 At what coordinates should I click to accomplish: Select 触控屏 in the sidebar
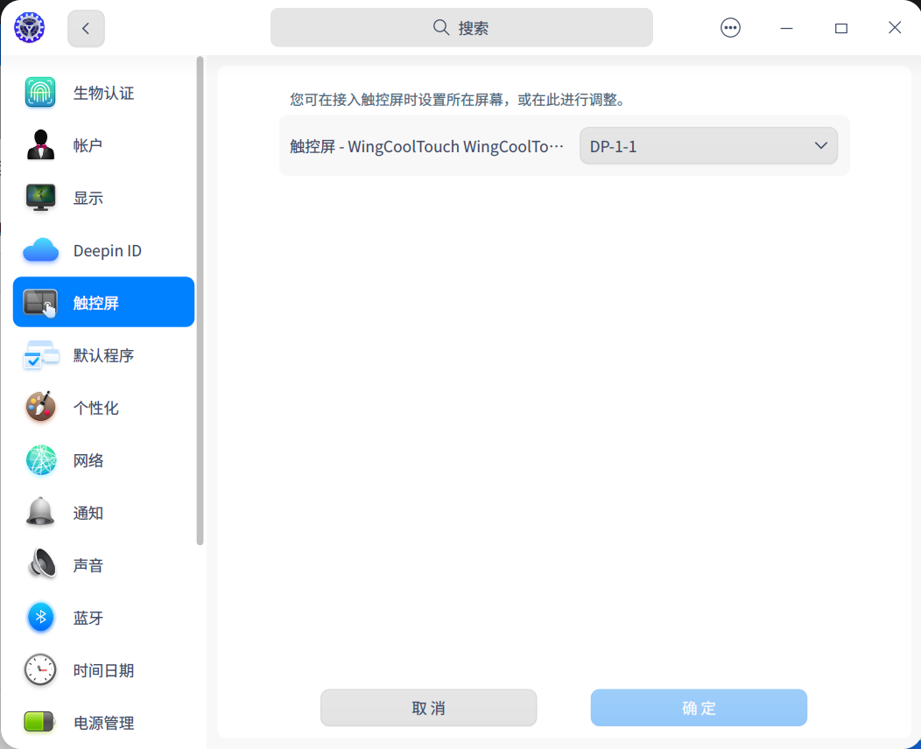(102, 302)
